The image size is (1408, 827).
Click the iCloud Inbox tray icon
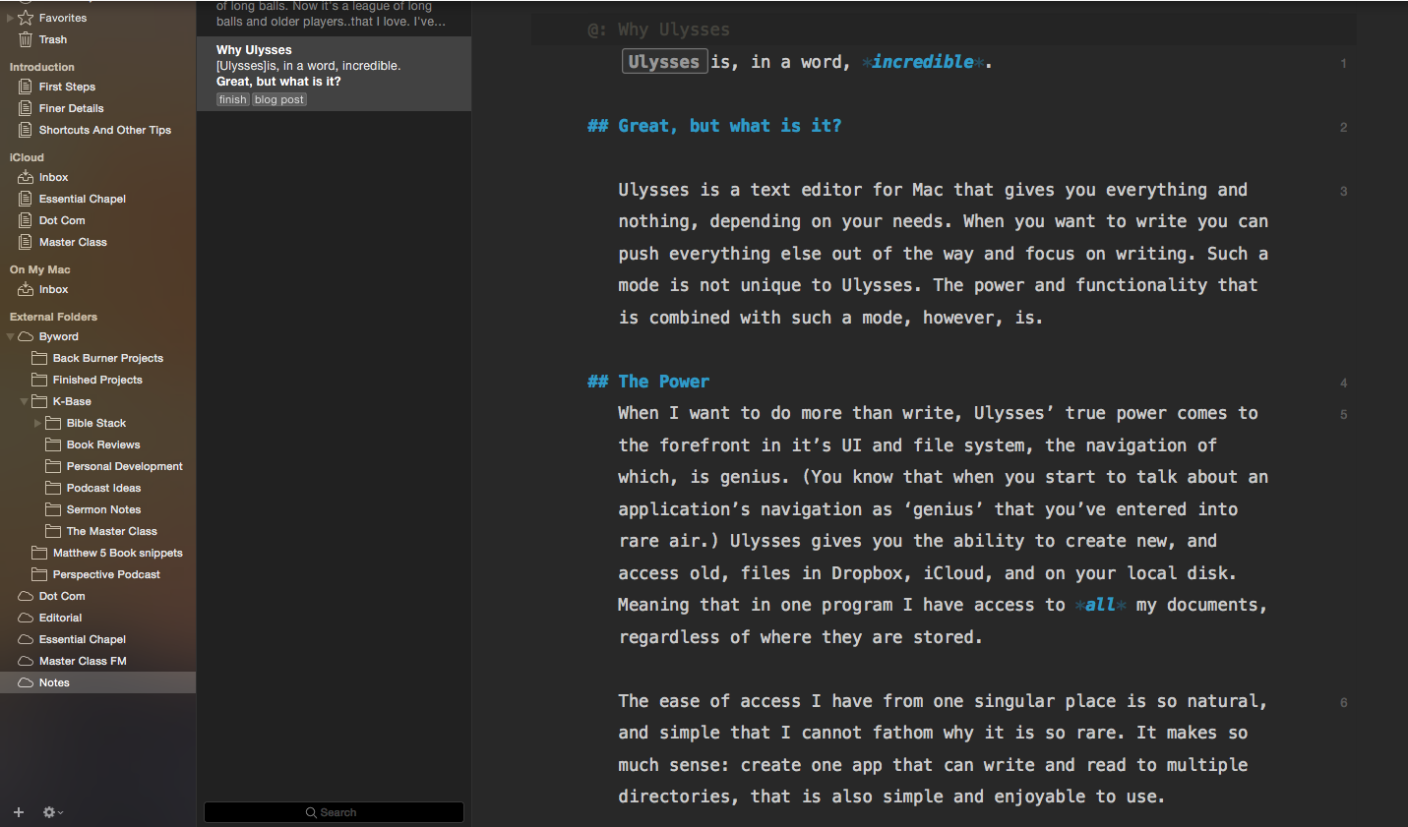26,177
